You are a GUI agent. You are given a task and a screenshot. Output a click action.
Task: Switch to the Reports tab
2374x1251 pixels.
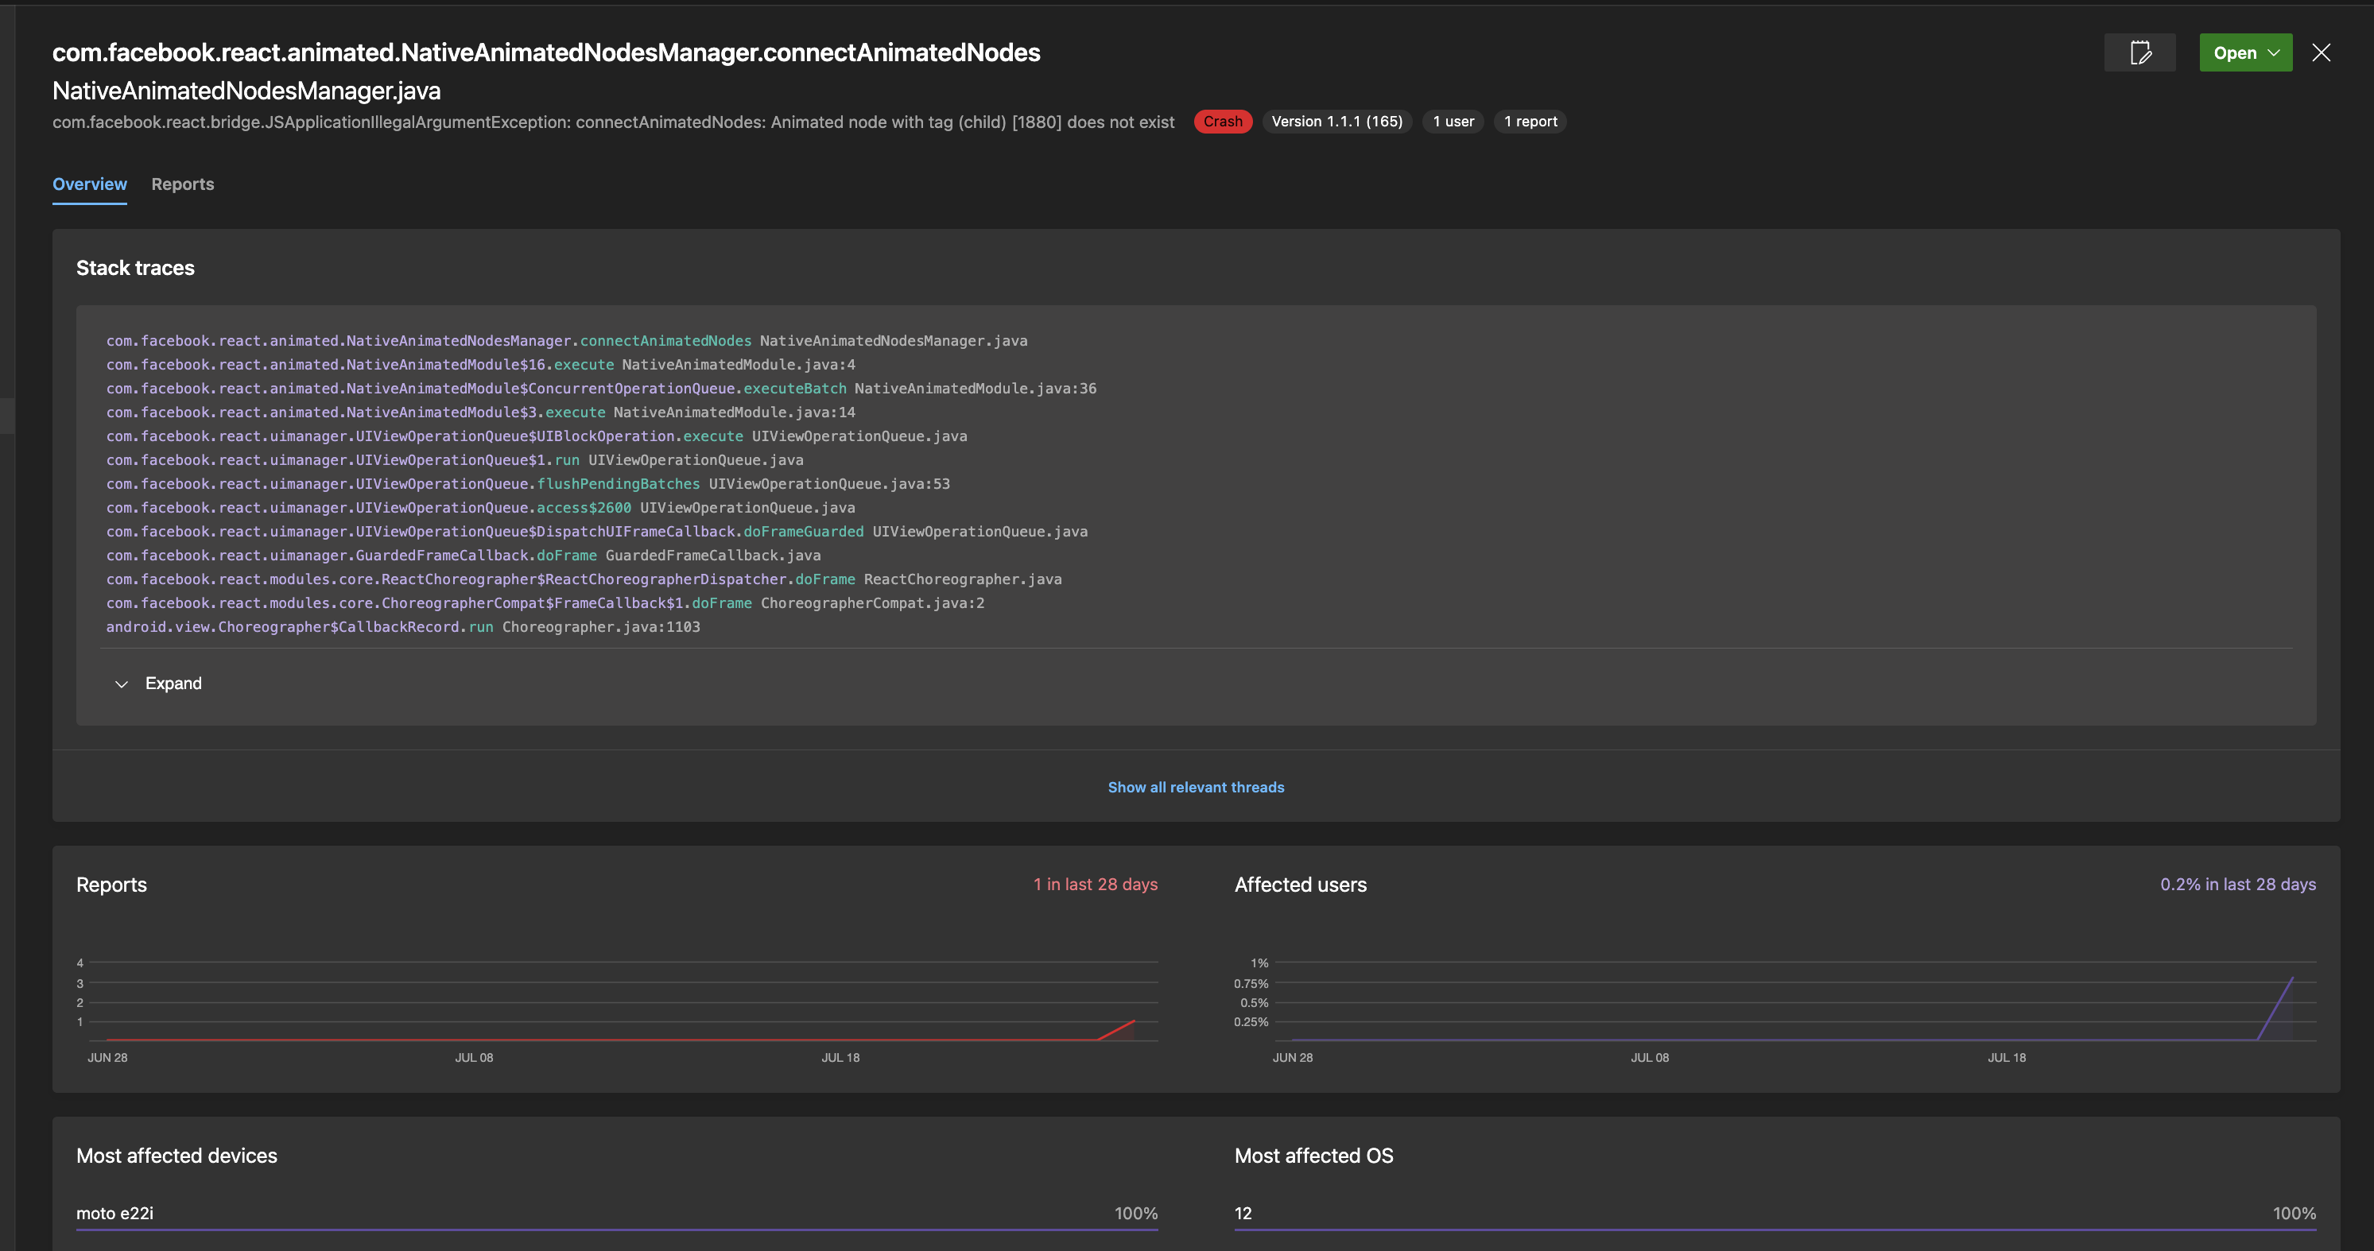181,184
